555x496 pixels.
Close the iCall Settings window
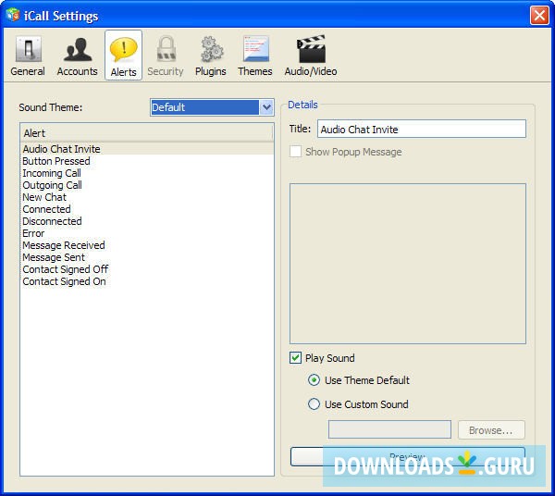(x=539, y=15)
